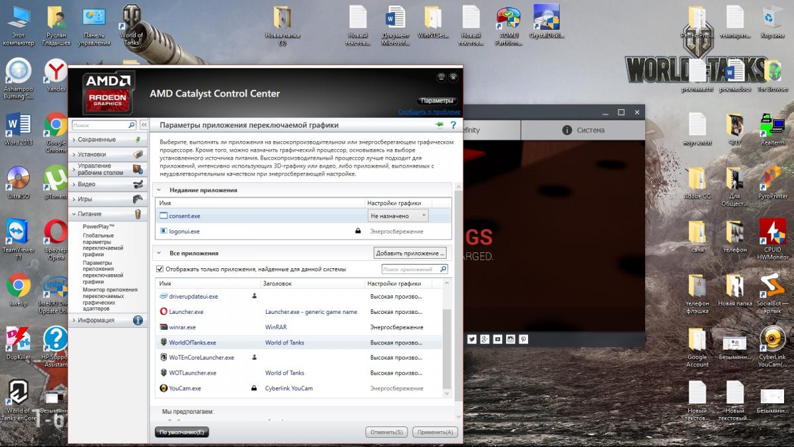Image resolution: width=794 pixels, height=447 pixels.
Task: Click the green pin icon in the page header
Action: tap(439, 124)
